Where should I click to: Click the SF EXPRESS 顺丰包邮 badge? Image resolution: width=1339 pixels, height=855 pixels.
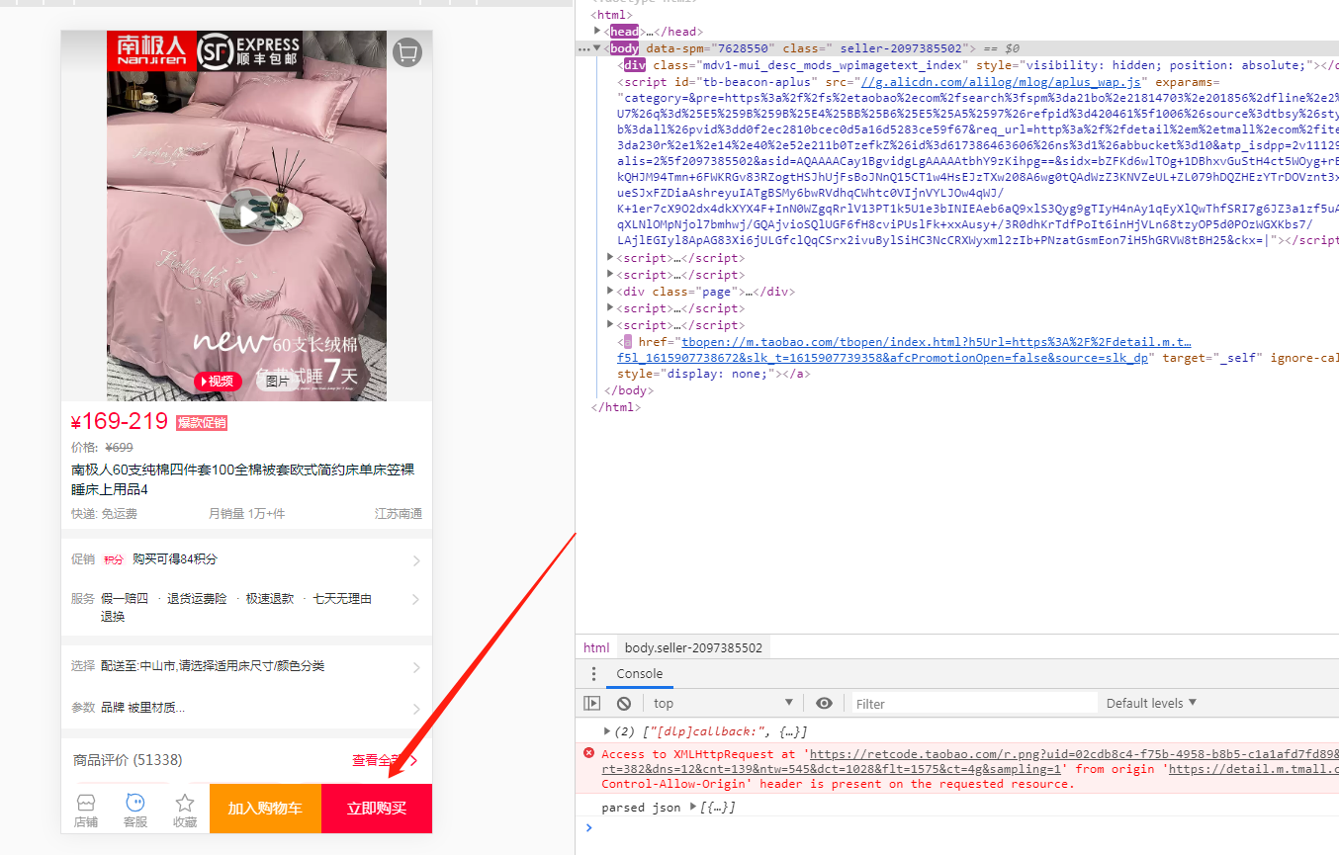[248, 51]
